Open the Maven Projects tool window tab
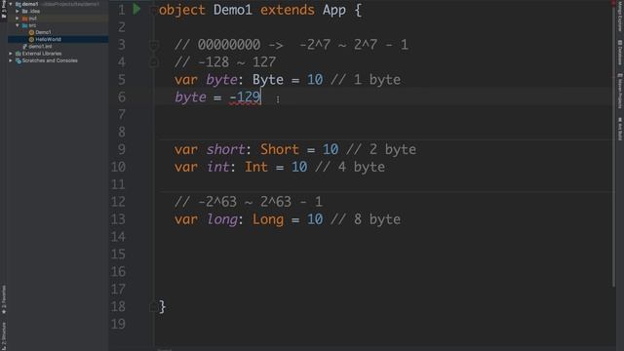The image size is (624, 351). pyautogui.click(x=620, y=91)
